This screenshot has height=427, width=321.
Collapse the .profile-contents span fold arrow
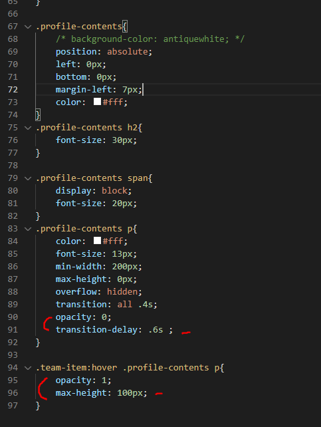28,178
